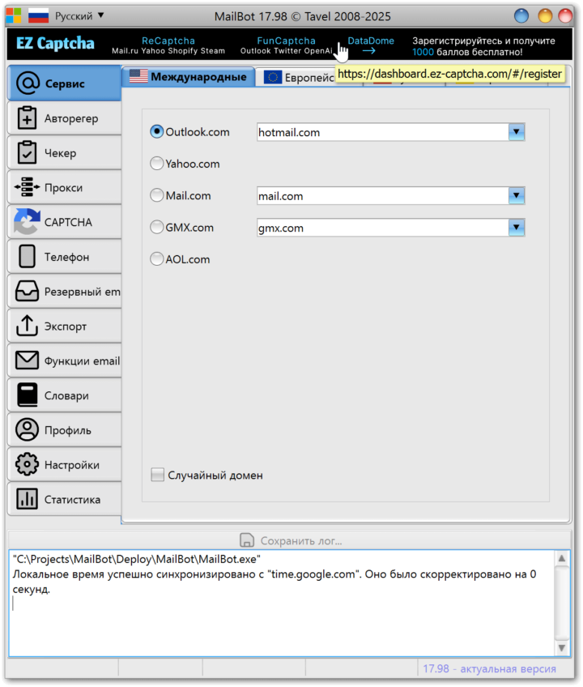Click Сохранить лог button
The image size is (583, 687).
click(x=291, y=540)
